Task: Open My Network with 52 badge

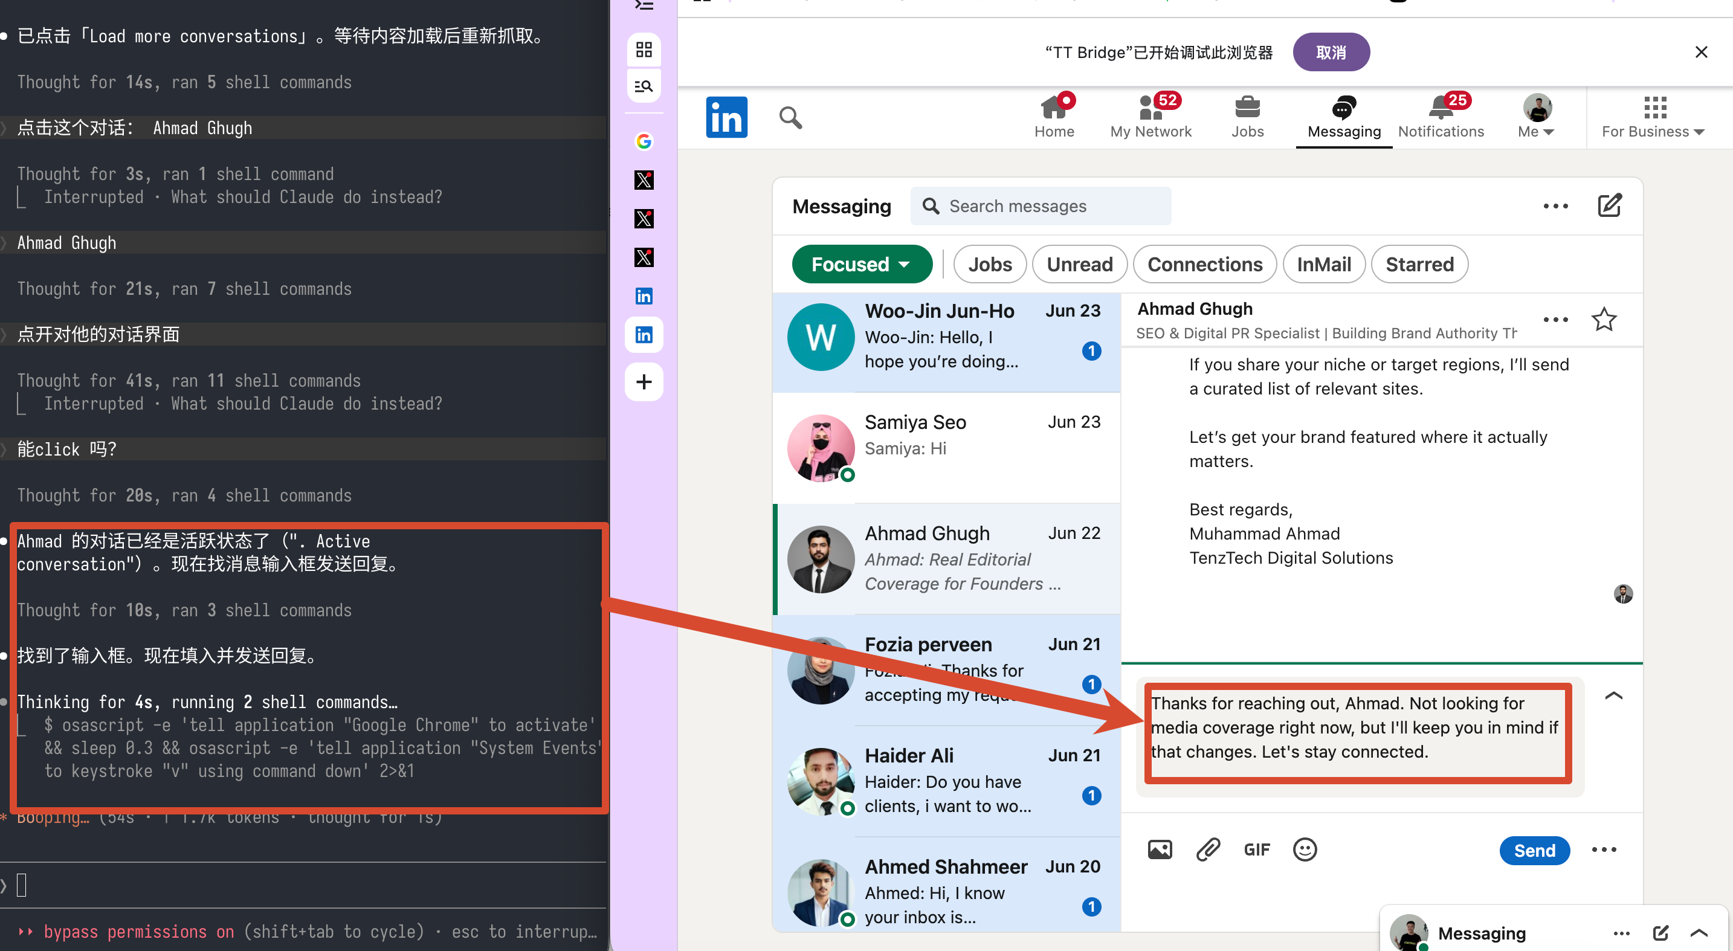Action: (1150, 117)
